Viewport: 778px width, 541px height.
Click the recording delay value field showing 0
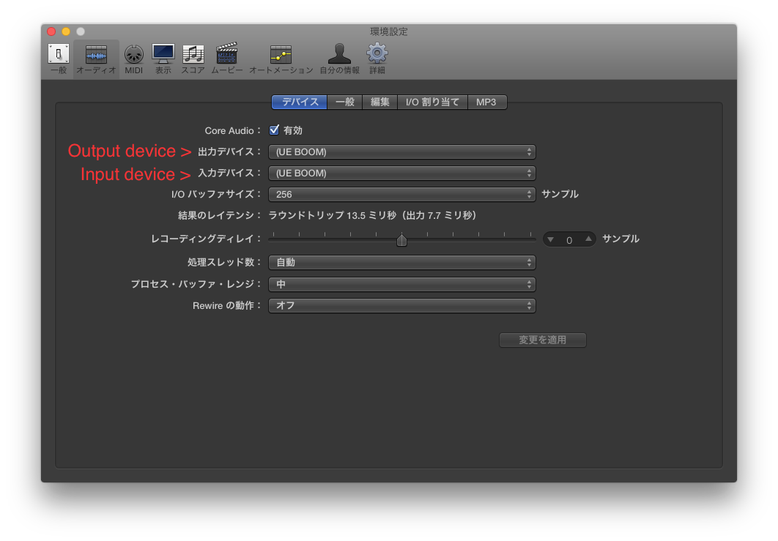pos(570,240)
